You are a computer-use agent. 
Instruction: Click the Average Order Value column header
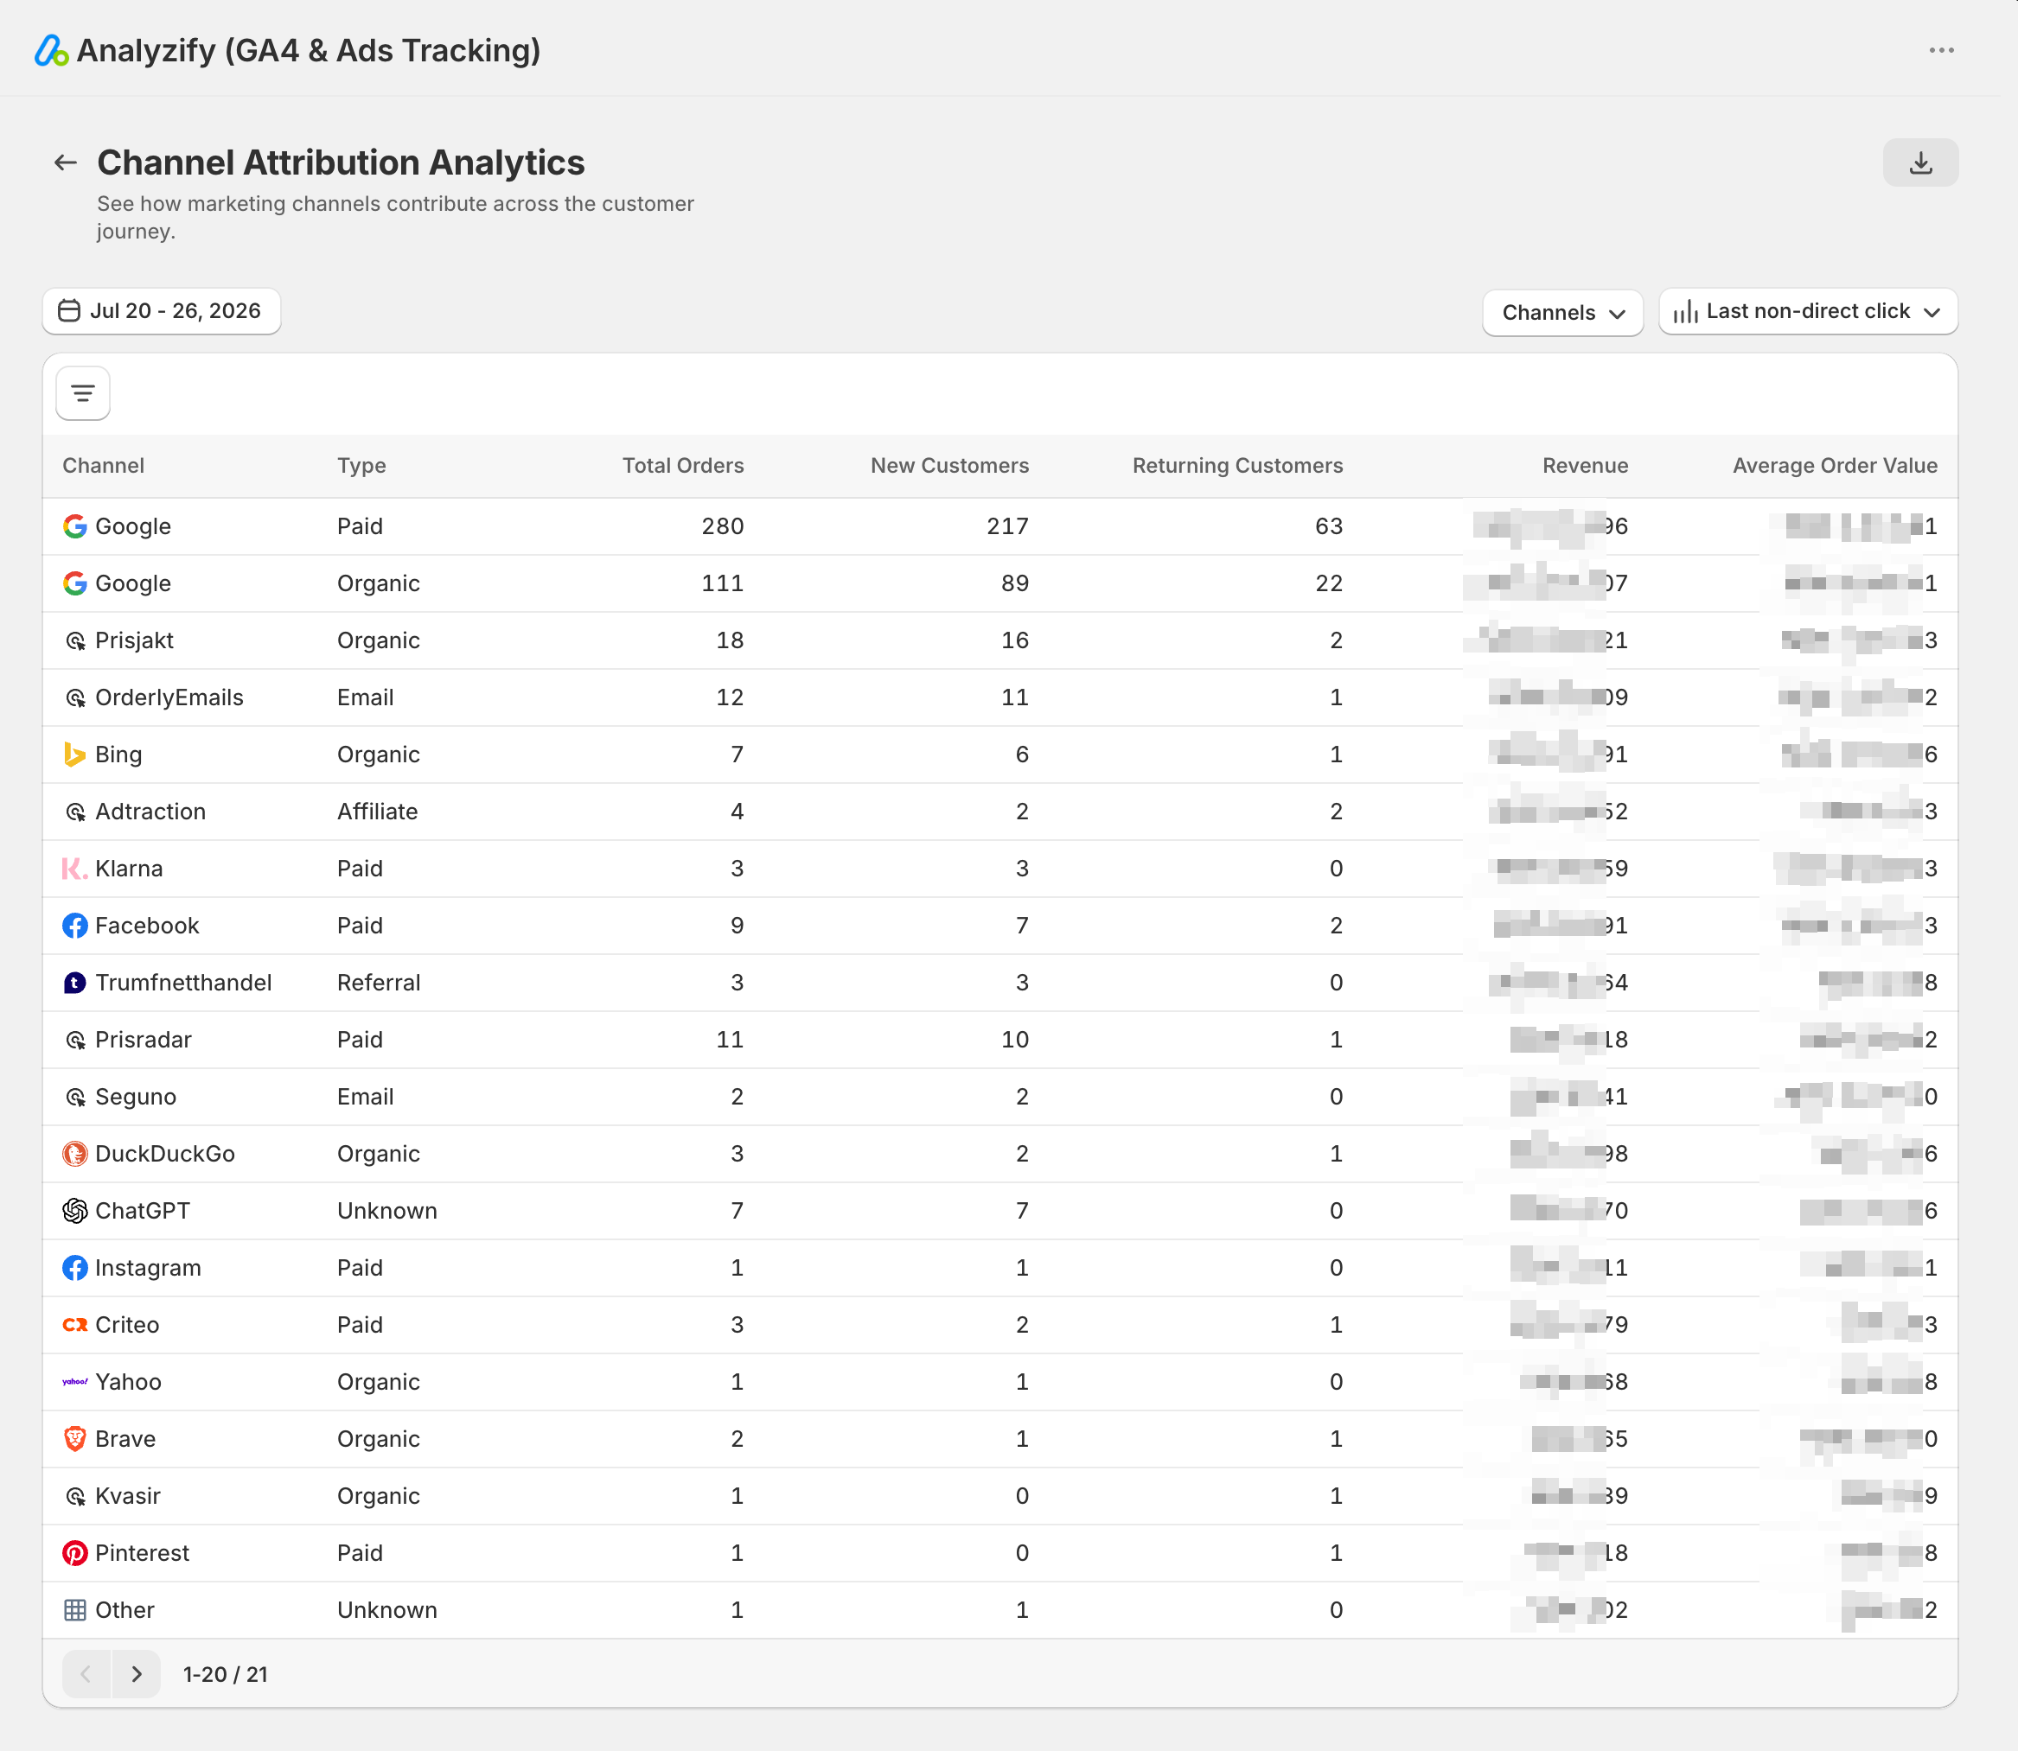click(x=1835, y=466)
